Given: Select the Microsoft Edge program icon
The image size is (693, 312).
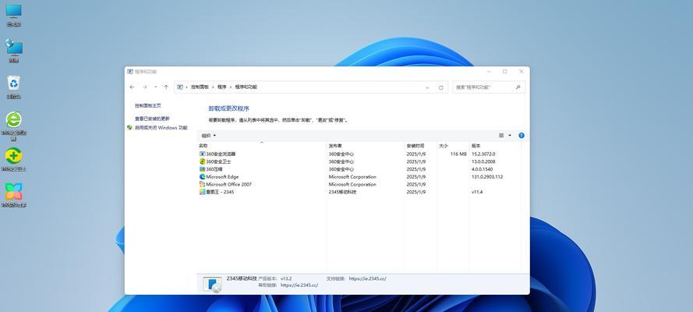Looking at the screenshot, I should coord(203,177).
